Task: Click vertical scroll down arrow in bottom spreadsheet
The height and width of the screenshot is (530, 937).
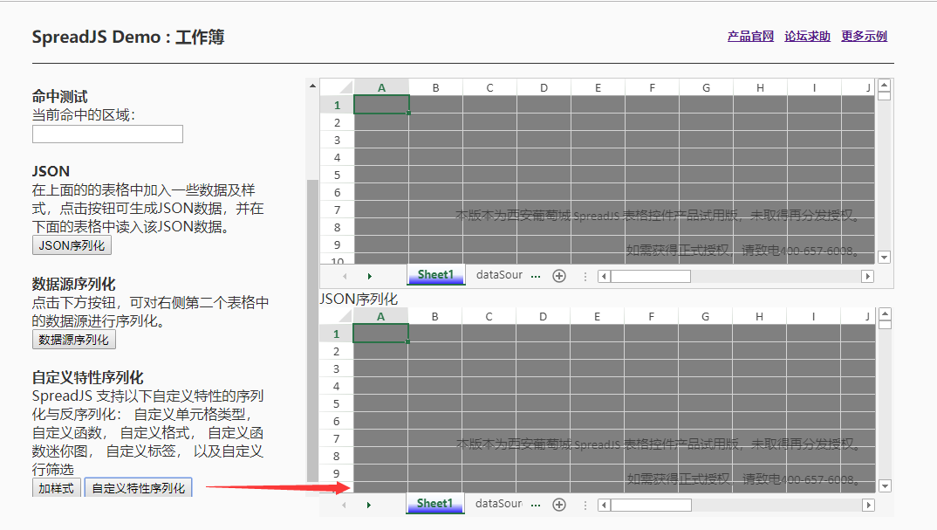Action: pos(885,485)
